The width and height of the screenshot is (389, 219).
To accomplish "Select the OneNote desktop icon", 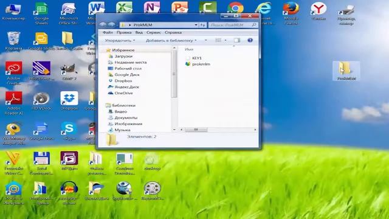I will (x=152, y=7).
